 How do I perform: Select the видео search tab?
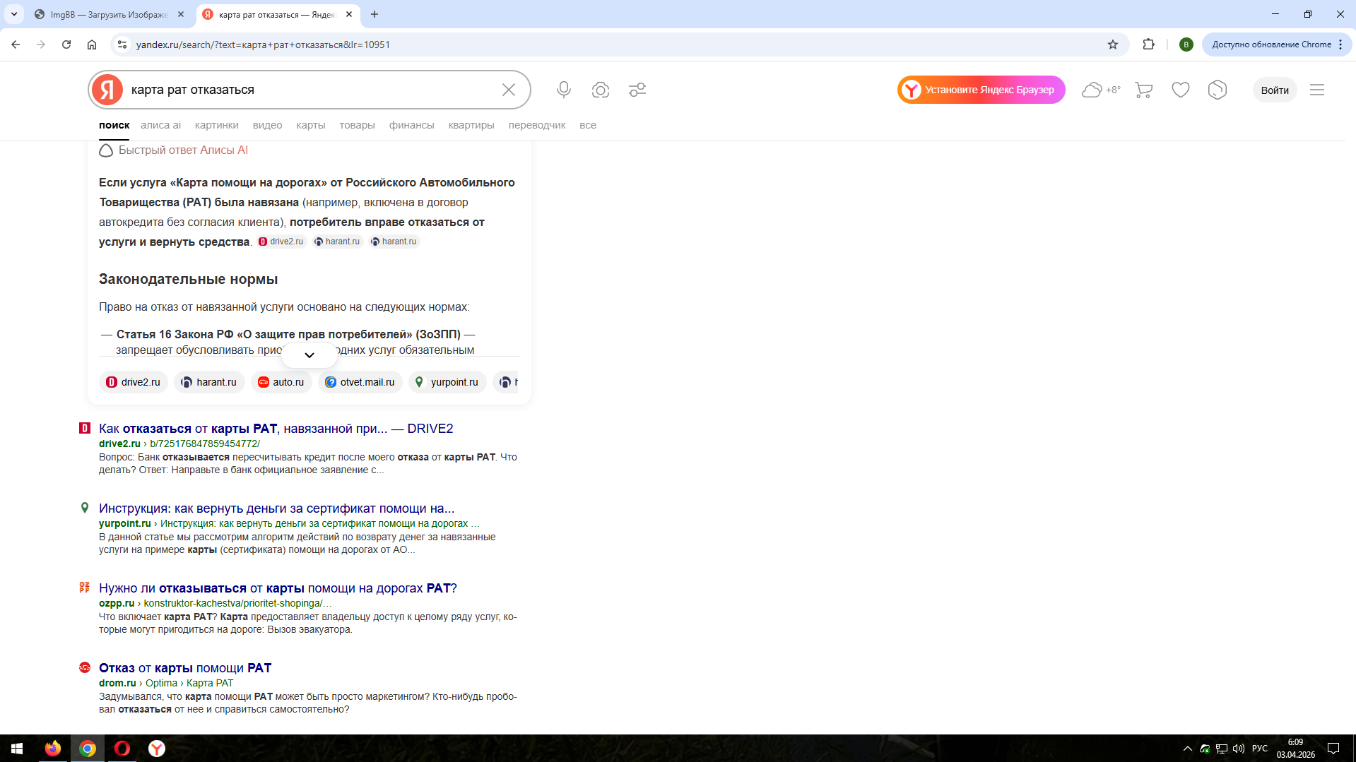pyautogui.click(x=267, y=125)
